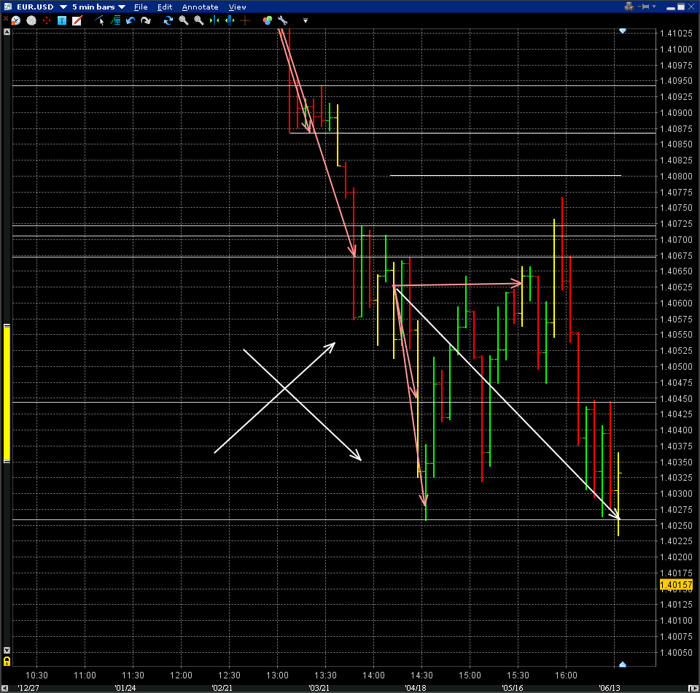Click the 1.40800 price axis label

(676, 177)
